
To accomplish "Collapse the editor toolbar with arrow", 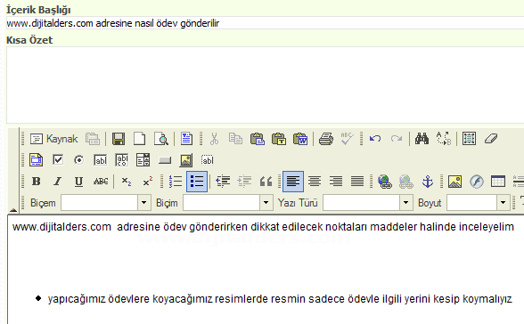I will click(13, 210).
